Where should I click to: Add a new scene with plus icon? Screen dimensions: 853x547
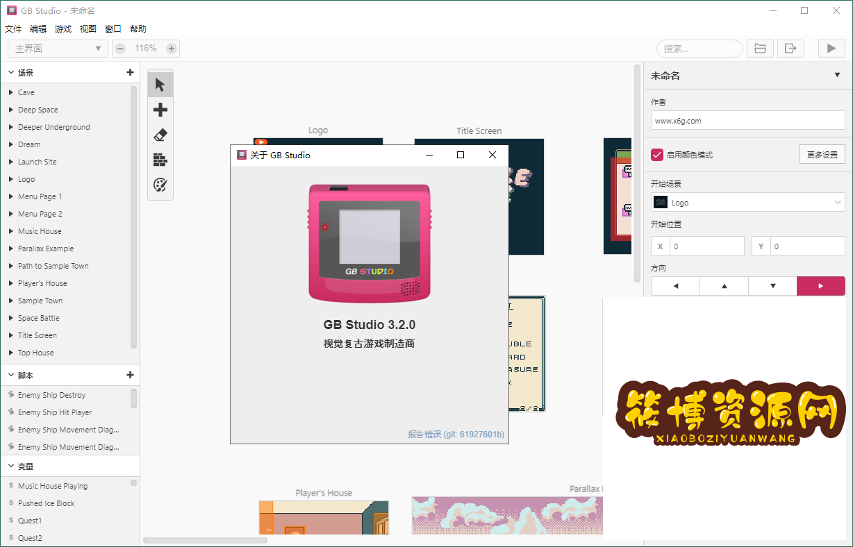pyautogui.click(x=130, y=72)
